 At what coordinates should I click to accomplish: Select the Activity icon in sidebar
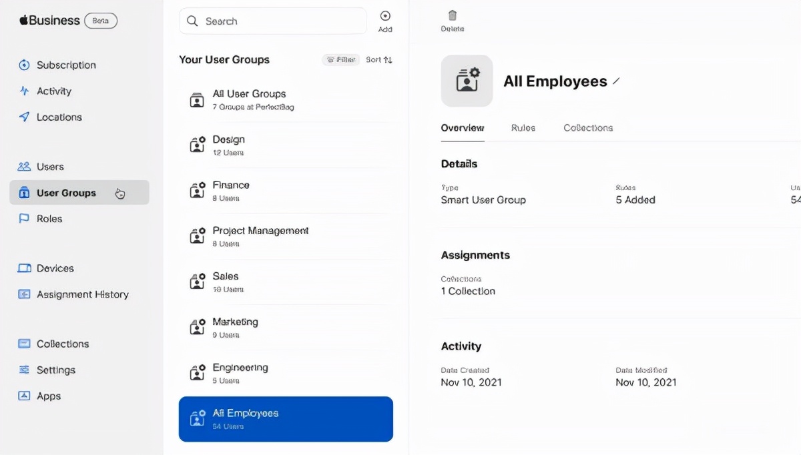(x=25, y=91)
